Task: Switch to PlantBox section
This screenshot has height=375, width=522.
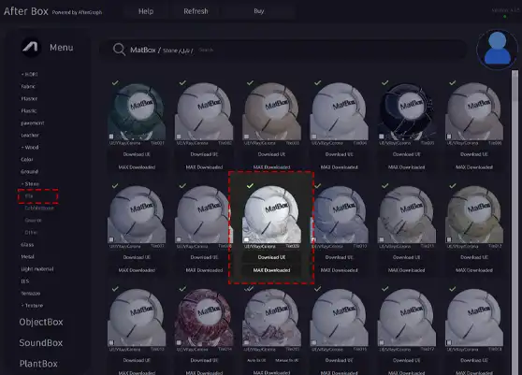Action: tap(38, 364)
